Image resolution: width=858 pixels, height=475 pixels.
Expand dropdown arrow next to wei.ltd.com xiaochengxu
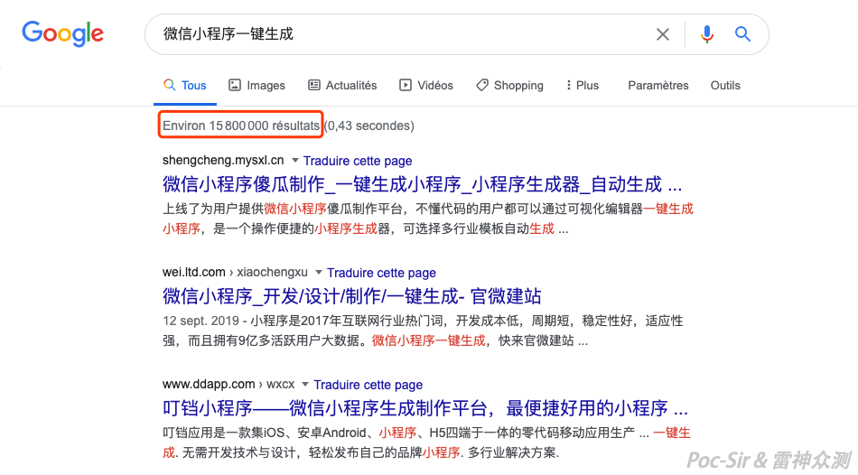click(319, 273)
